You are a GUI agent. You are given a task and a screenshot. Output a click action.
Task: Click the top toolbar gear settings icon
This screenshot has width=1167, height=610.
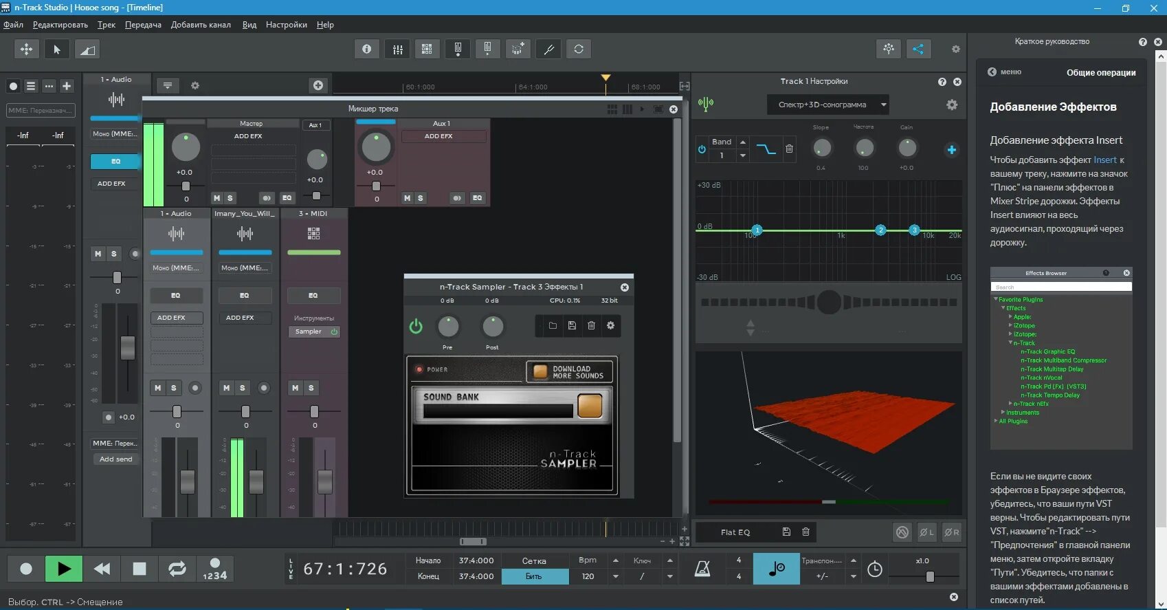pyautogui.click(x=955, y=50)
